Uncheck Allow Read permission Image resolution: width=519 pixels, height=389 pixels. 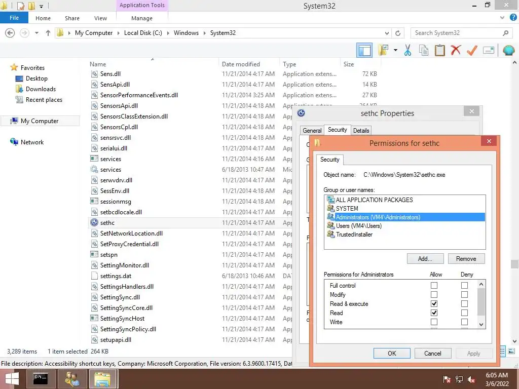coord(434,313)
